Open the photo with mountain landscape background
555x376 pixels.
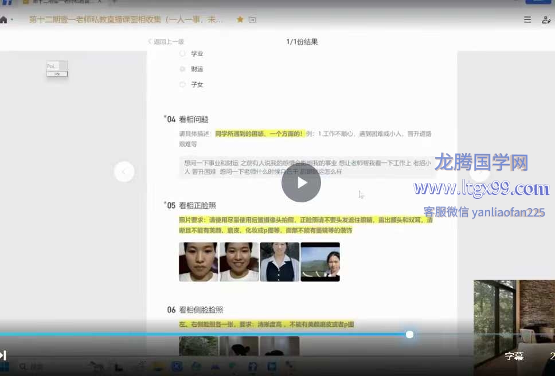pos(321,262)
